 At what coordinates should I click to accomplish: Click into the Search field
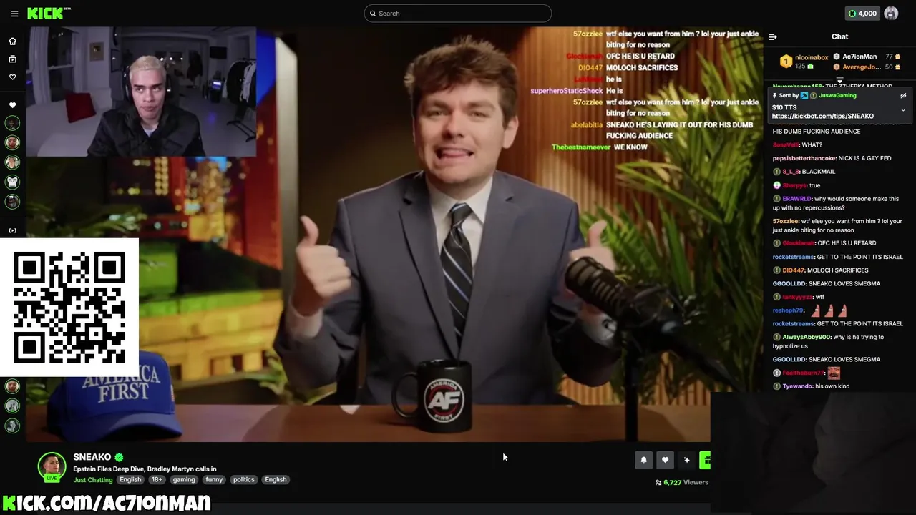pos(458,13)
